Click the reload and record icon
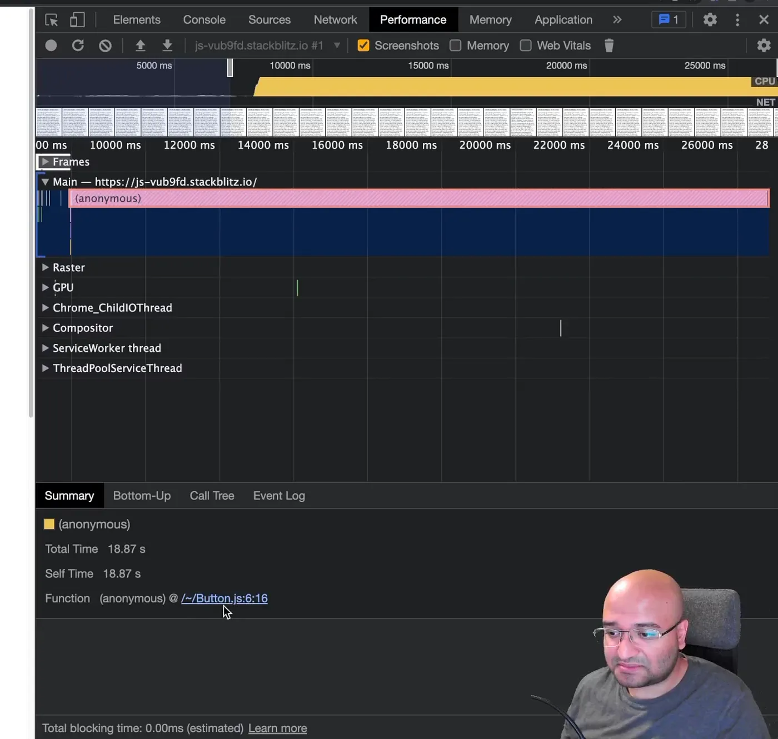 pos(78,46)
